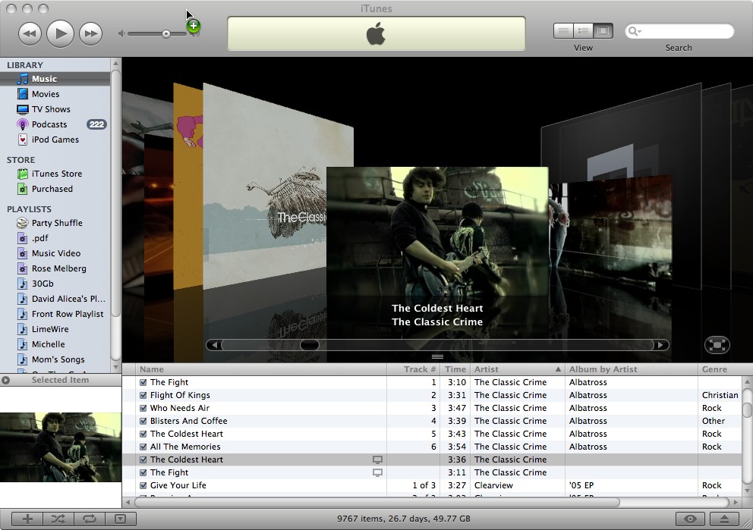Image resolution: width=753 pixels, height=530 pixels.
Task: Uncheck All The Memories checkbox
Action: 143,447
